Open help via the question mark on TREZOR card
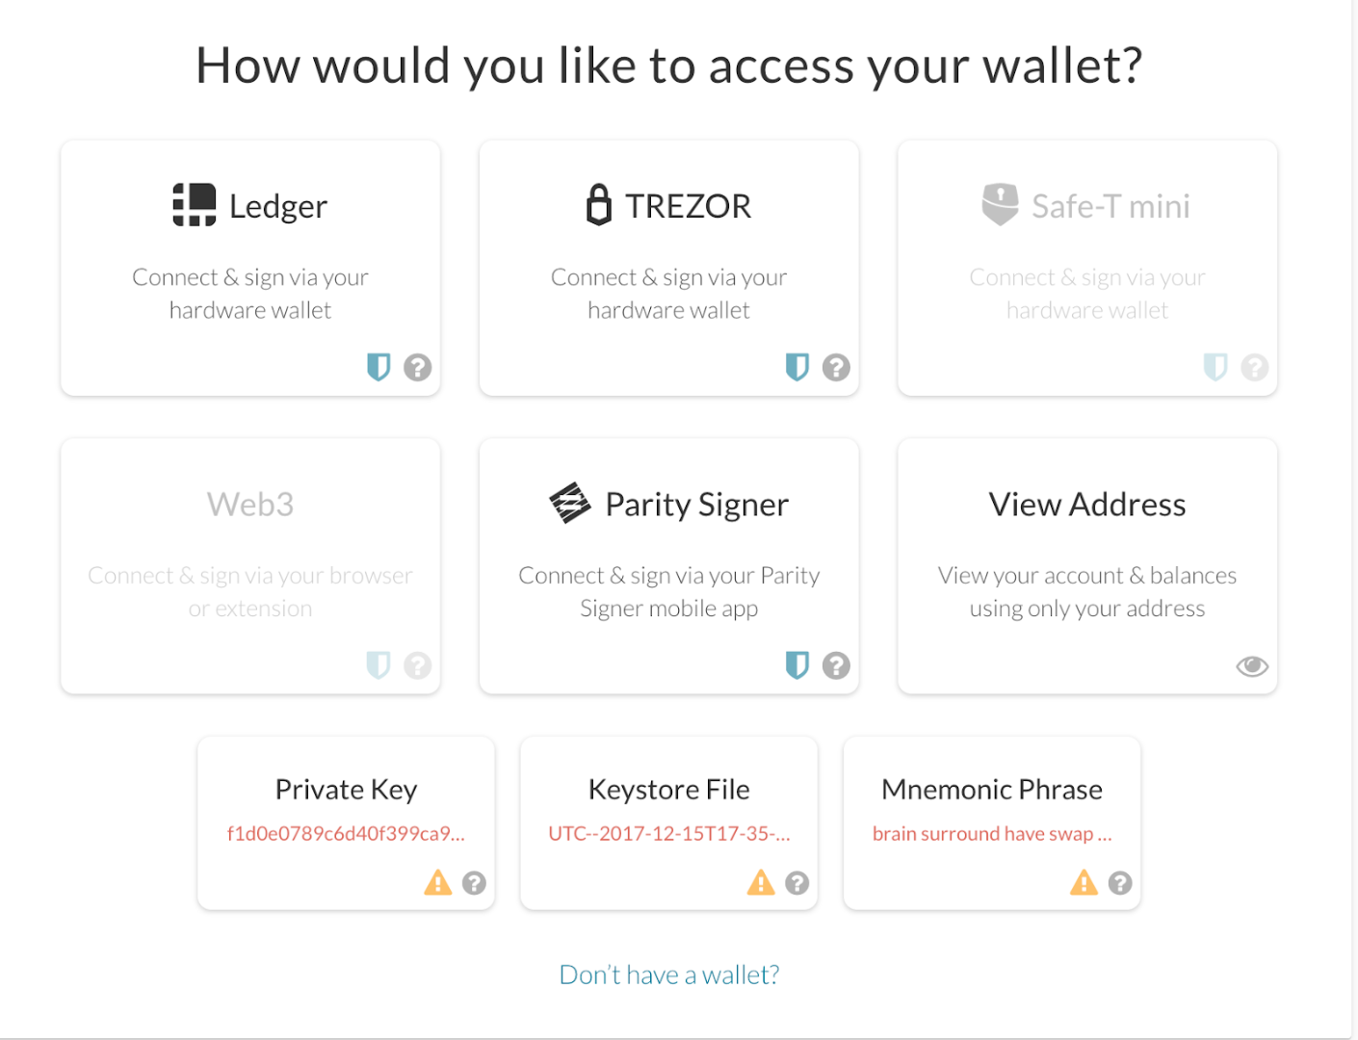 click(836, 367)
